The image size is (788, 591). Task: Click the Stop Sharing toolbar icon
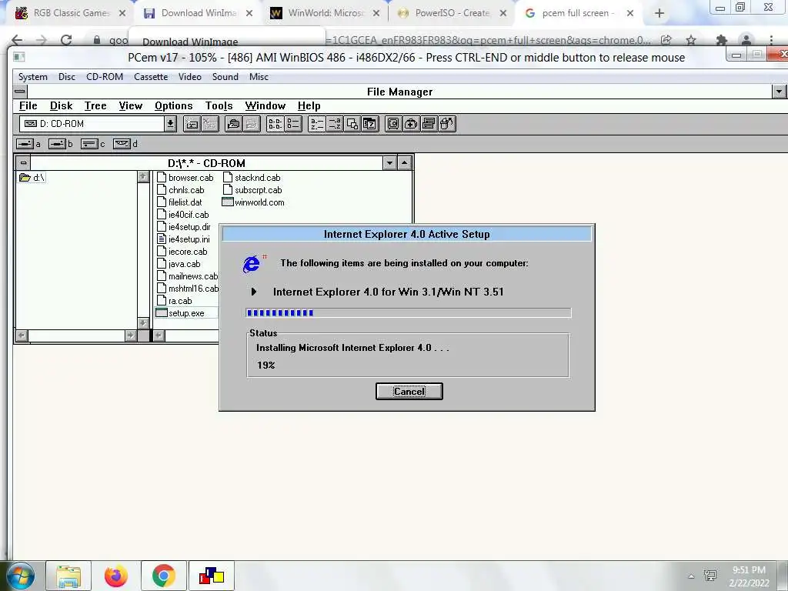point(252,124)
